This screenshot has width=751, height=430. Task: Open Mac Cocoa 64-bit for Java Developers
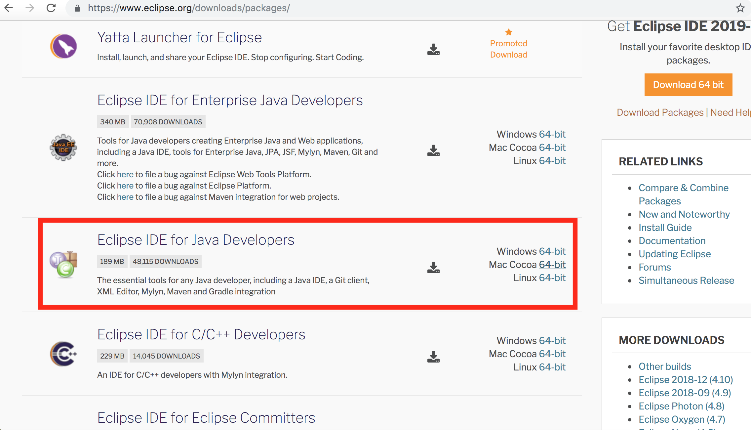tap(552, 265)
